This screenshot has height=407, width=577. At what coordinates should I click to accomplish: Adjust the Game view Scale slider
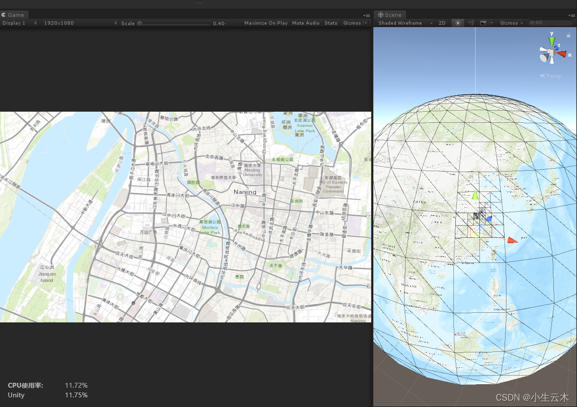point(174,23)
